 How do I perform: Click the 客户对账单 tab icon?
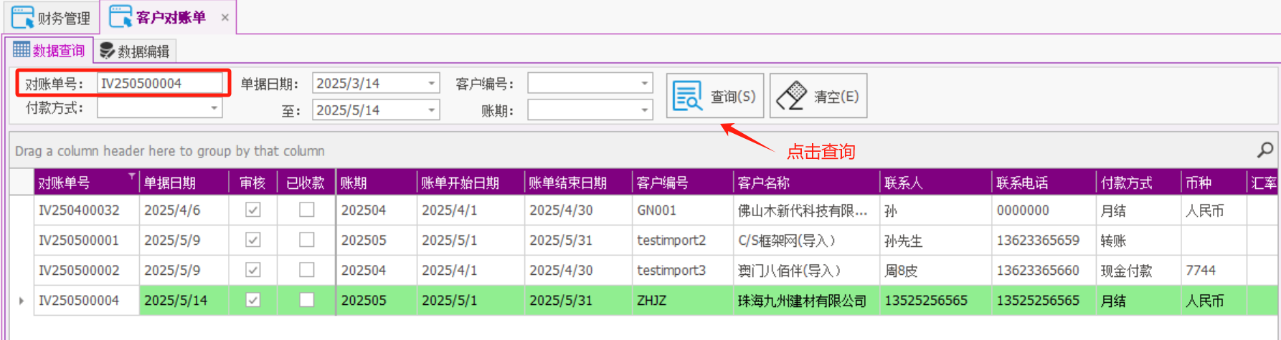pyautogui.click(x=120, y=16)
